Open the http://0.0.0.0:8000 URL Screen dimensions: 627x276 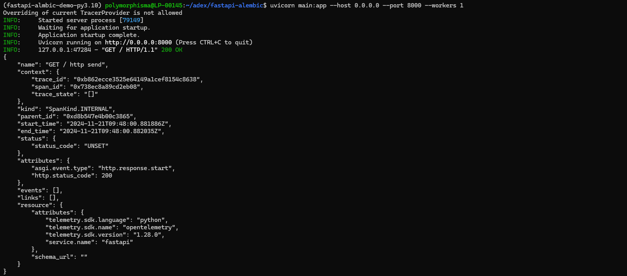point(138,42)
